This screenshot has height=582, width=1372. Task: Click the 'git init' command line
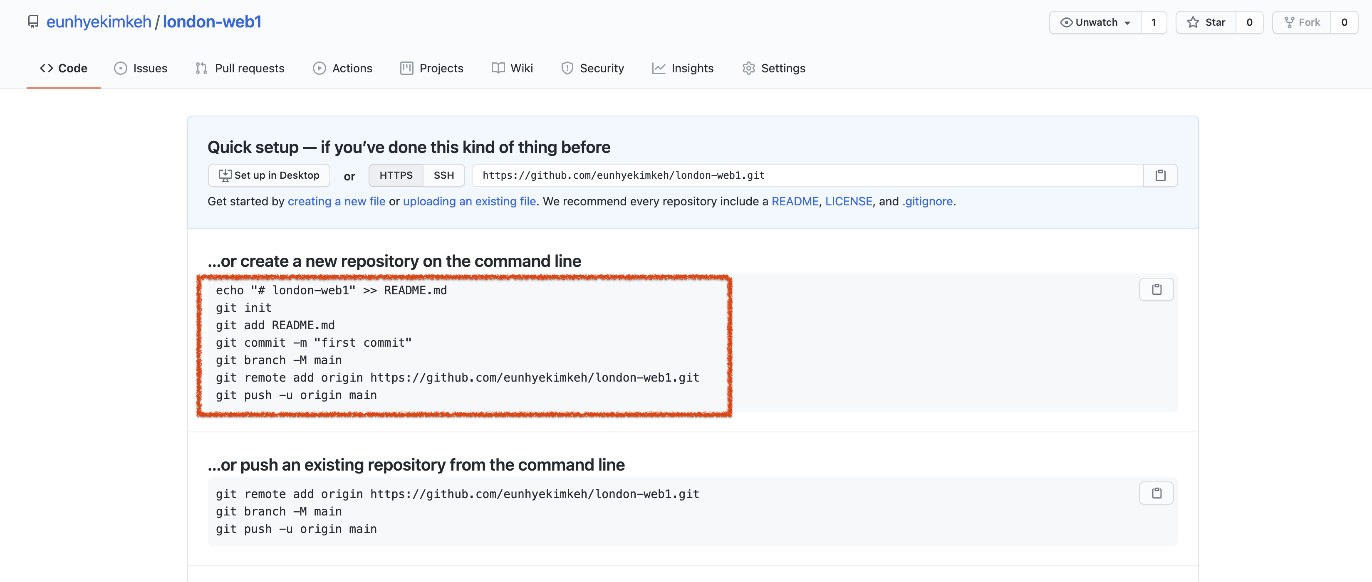point(243,308)
